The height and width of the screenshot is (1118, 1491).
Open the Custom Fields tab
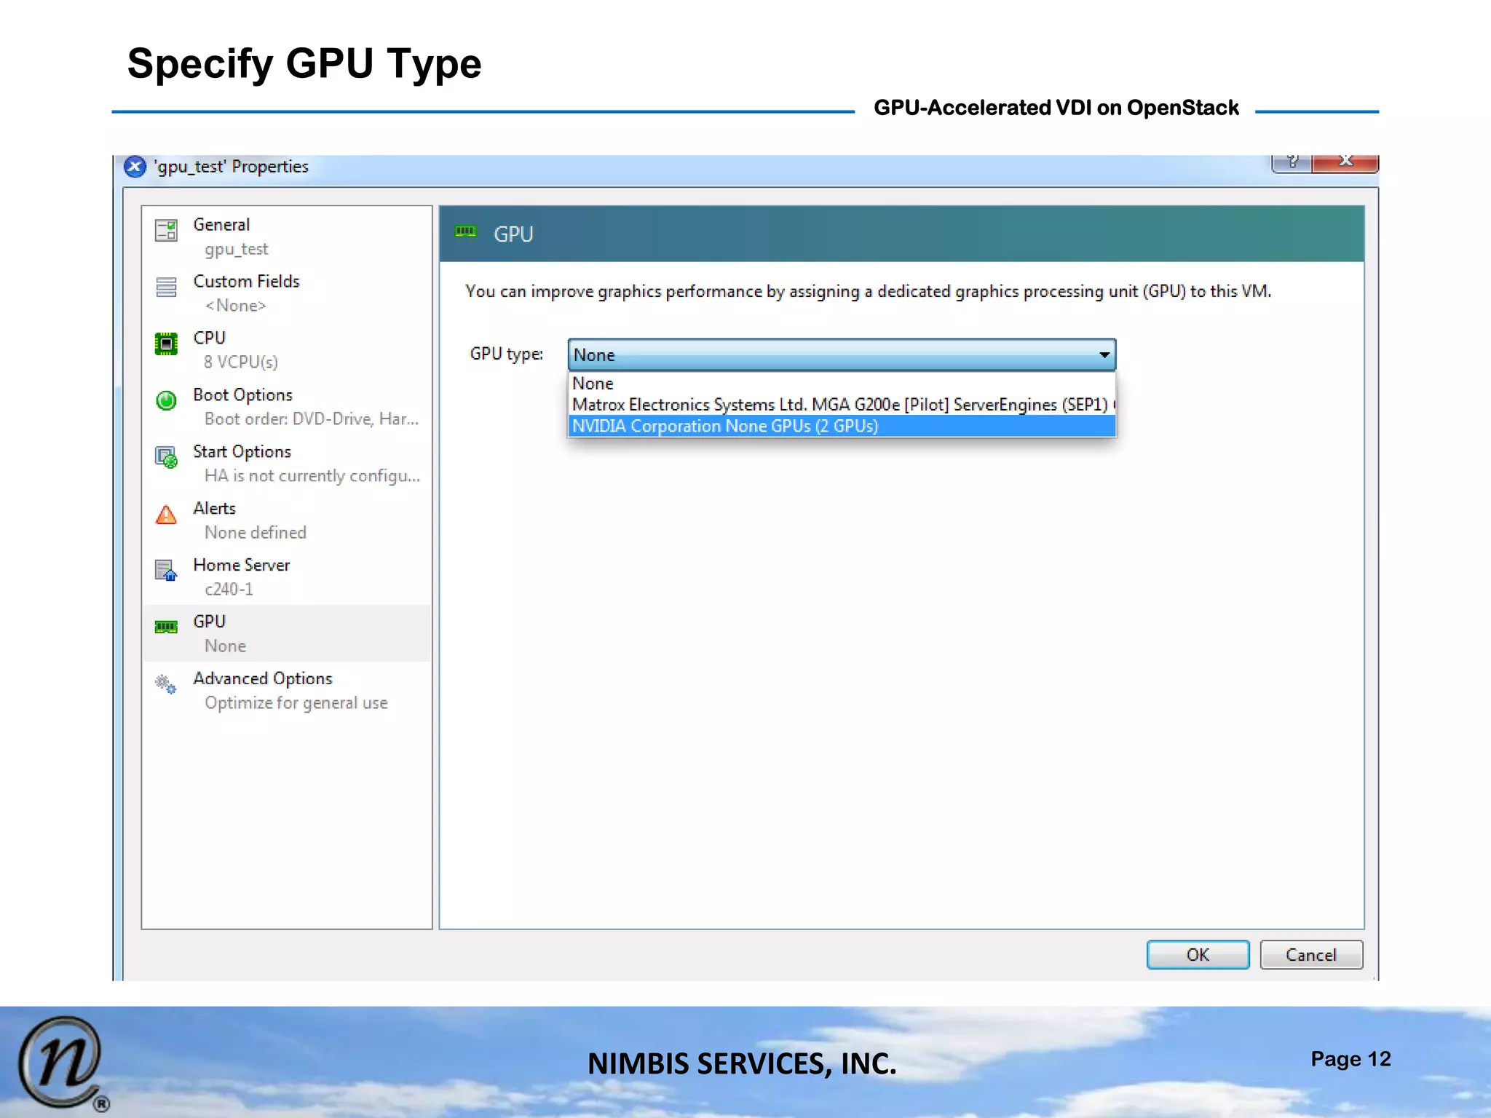point(287,293)
